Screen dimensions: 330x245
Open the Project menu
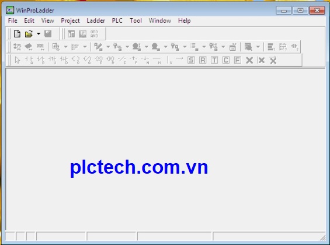(70, 20)
